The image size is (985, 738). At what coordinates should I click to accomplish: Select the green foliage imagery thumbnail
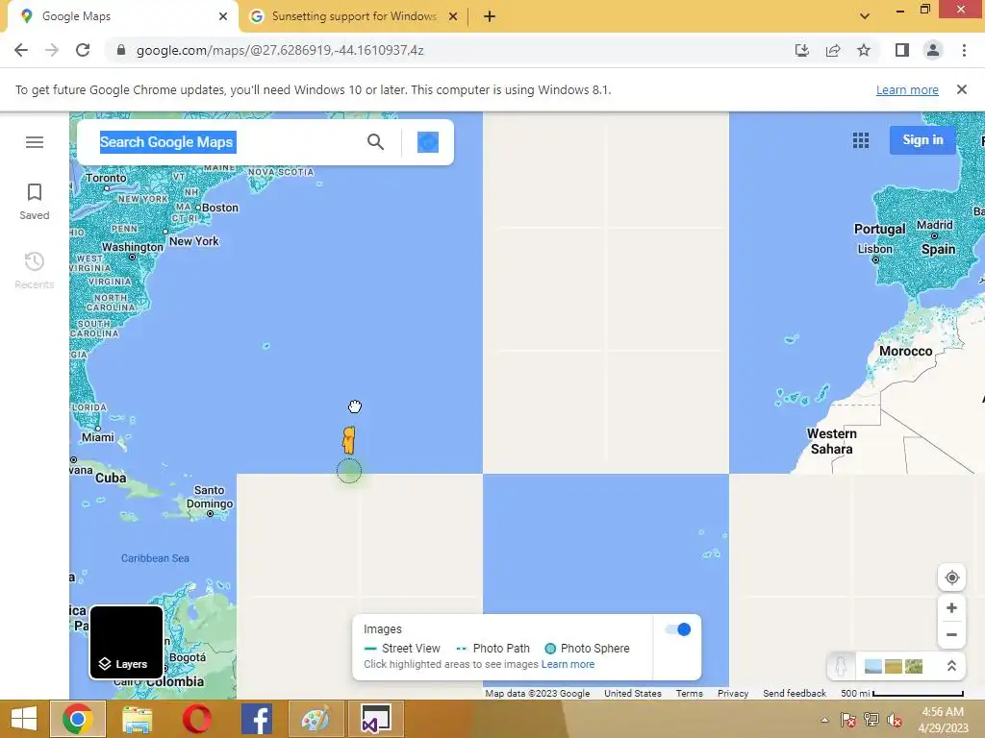914,666
